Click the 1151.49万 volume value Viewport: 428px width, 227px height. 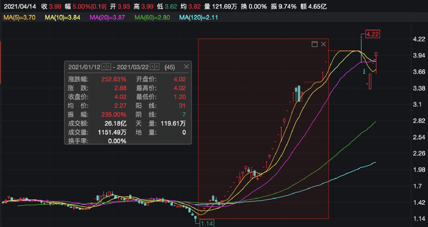coord(112,132)
